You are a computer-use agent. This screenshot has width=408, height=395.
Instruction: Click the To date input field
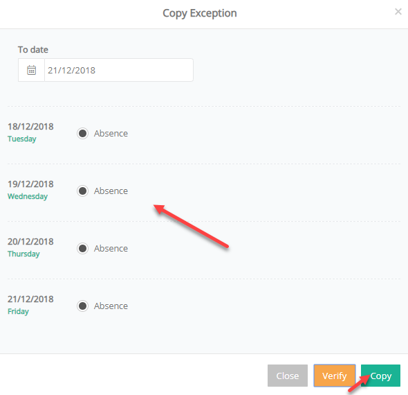click(x=119, y=70)
